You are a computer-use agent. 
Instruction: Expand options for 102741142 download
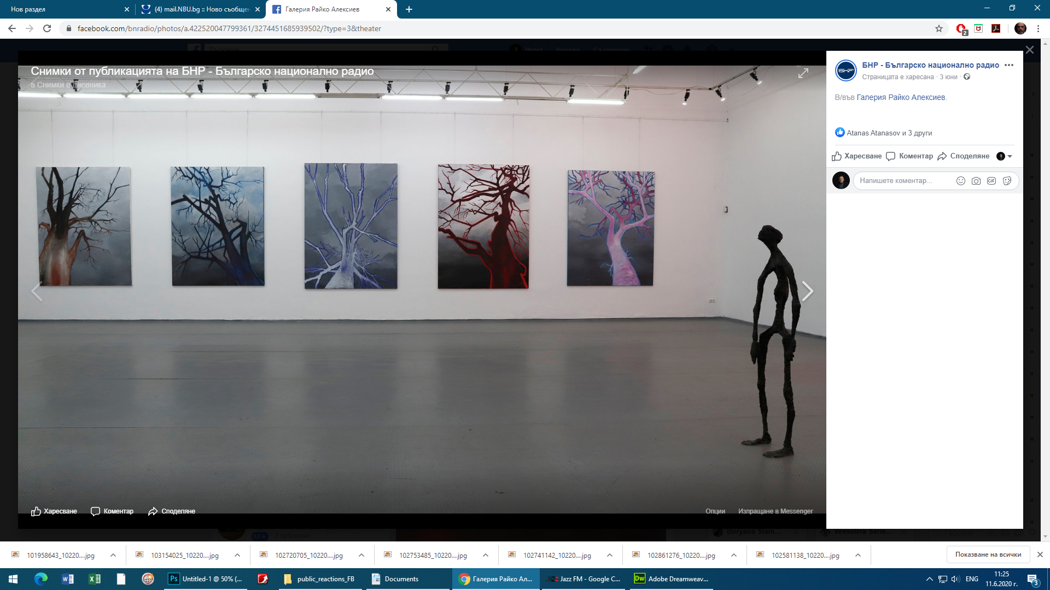pyautogui.click(x=610, y=555)
